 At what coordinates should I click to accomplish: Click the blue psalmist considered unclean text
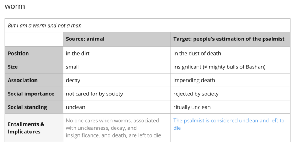click(x=229, y=124)
